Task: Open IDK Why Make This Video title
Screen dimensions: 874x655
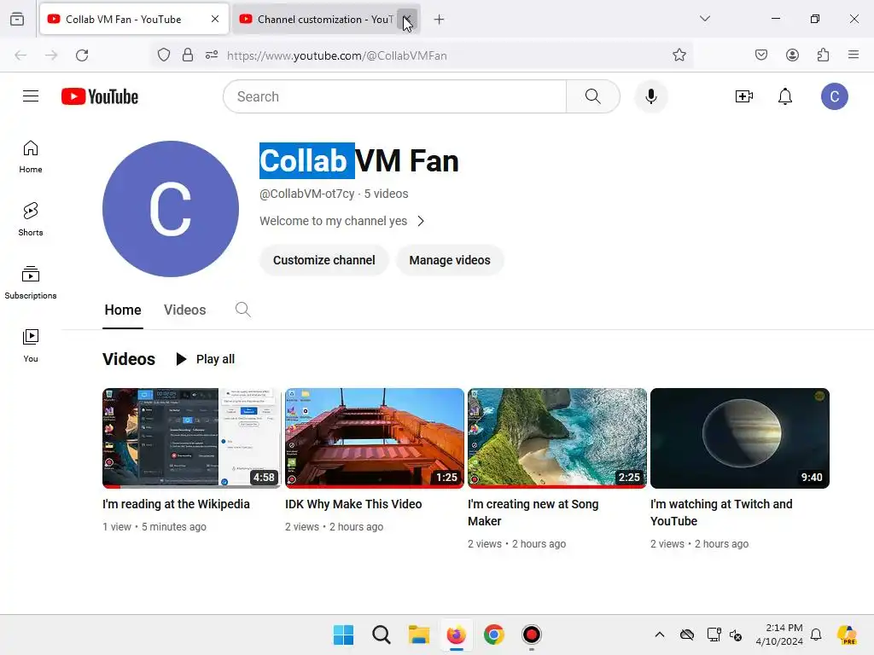Action: [x=353, y=504]
